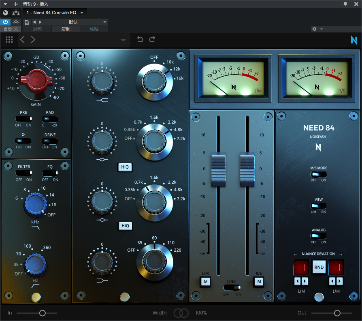Click the Out level slider handle

337,313
